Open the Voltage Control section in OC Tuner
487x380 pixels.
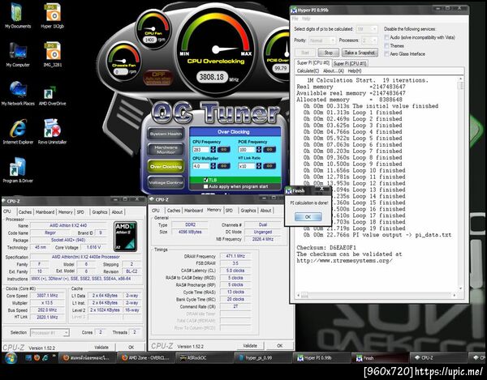166,182
